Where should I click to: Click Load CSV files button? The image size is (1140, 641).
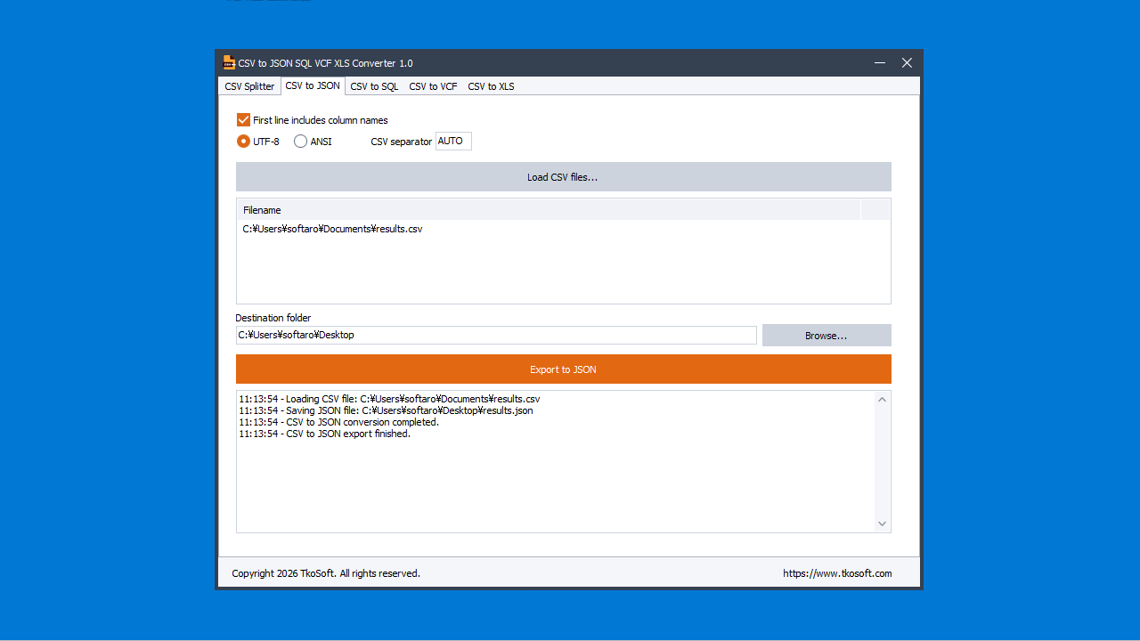[563, 177]
